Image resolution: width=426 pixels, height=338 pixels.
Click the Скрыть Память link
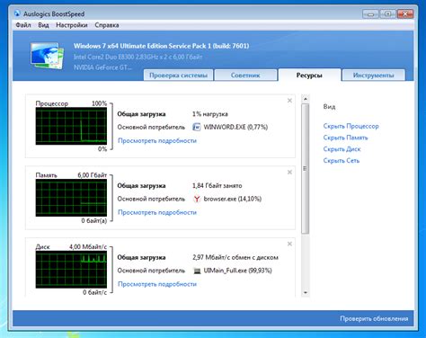coord(345,138)
